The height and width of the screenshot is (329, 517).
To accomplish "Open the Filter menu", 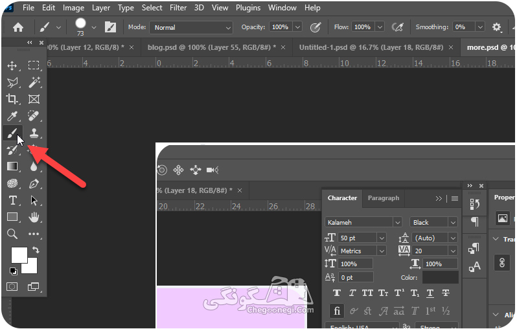I will click(178, 8).
